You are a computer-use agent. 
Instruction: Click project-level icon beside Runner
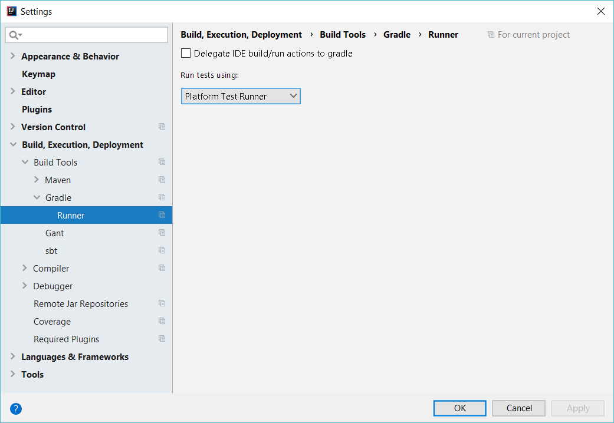tap(162, 215)
